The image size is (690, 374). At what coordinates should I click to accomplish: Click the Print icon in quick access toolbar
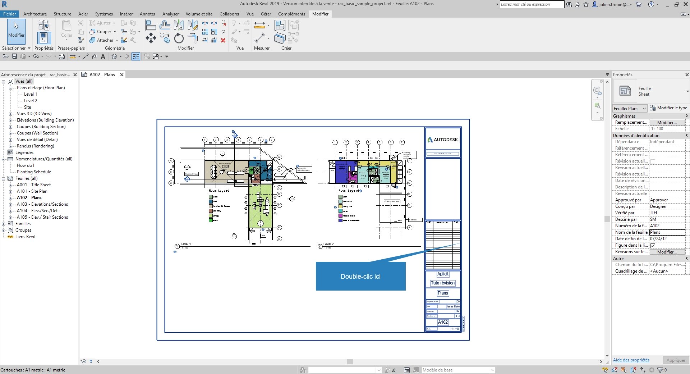pyautogui.click(x=62, y=56)
